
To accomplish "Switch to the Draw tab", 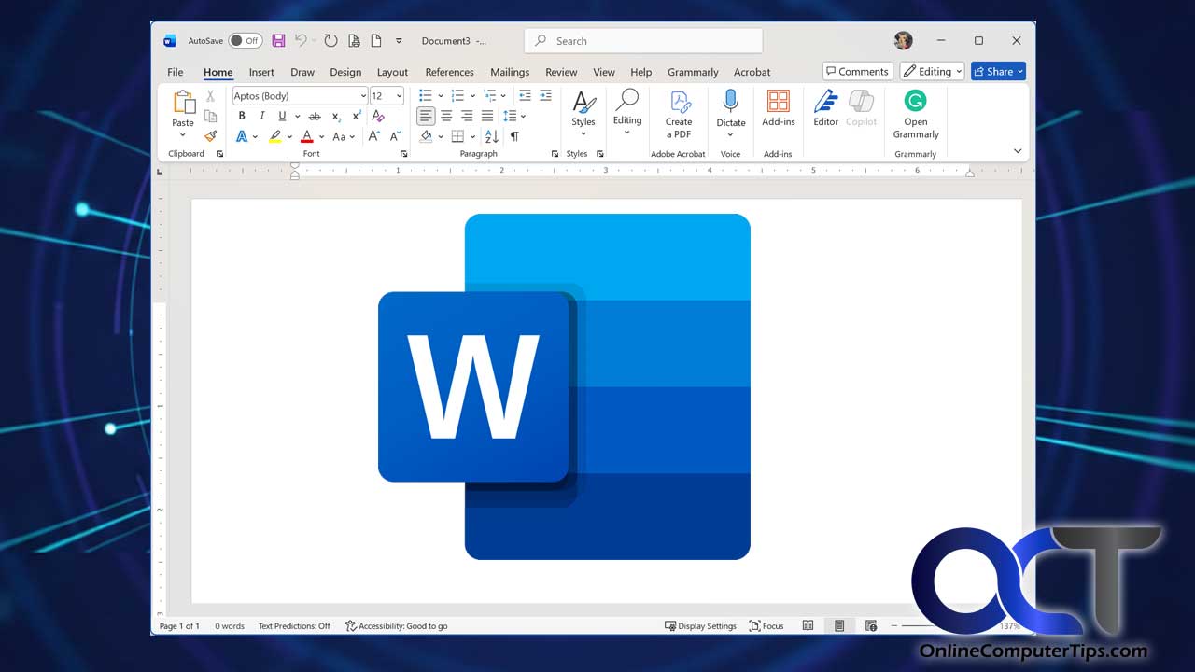I will coord(302,72).
